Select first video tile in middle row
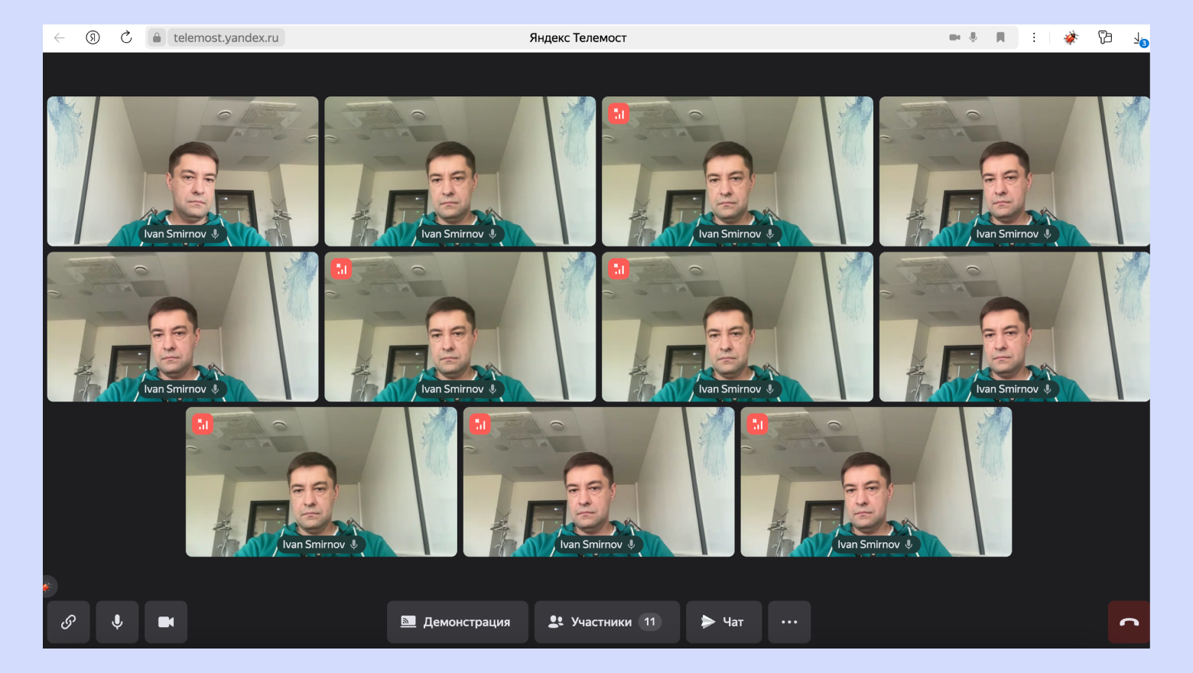 point(183,327)
